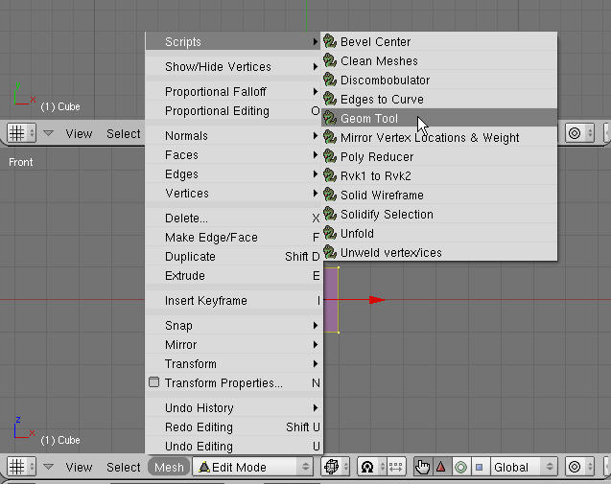Screen dimensions: 611x484
Task: Launch the Solidify Selection script
Action: tap(439, 214)
